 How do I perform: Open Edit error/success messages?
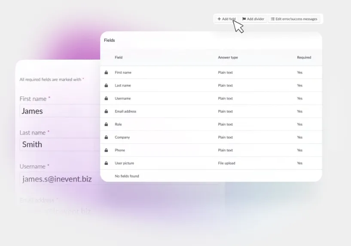(x=294, y=19)
